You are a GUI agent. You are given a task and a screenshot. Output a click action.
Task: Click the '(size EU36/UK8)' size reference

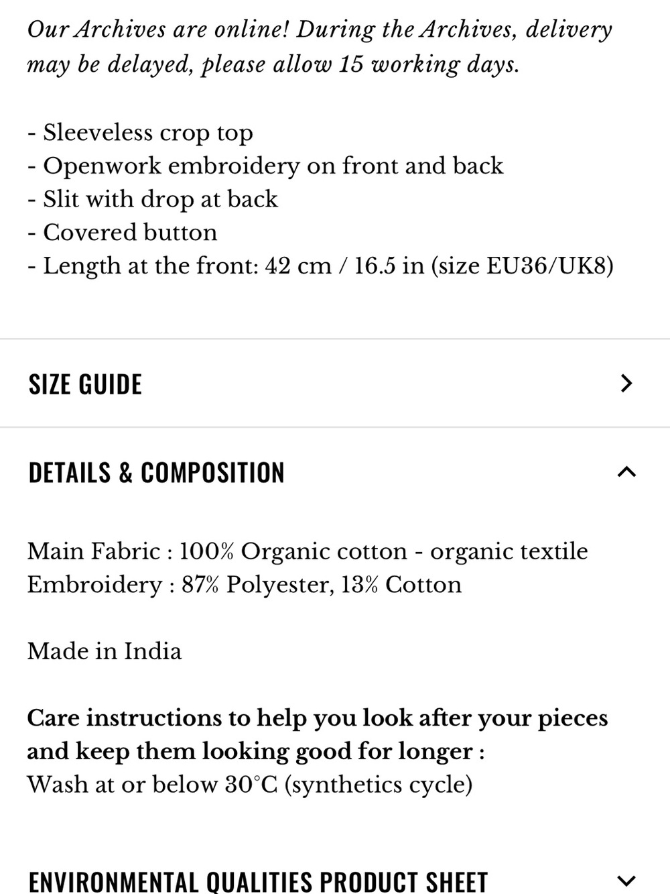[x=522, y=266]
